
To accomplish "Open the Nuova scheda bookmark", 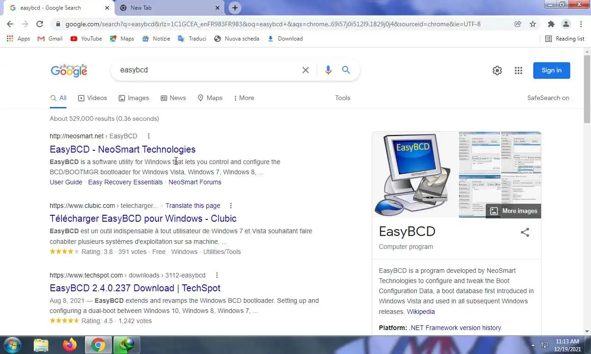I will click(x=237, y=39).
